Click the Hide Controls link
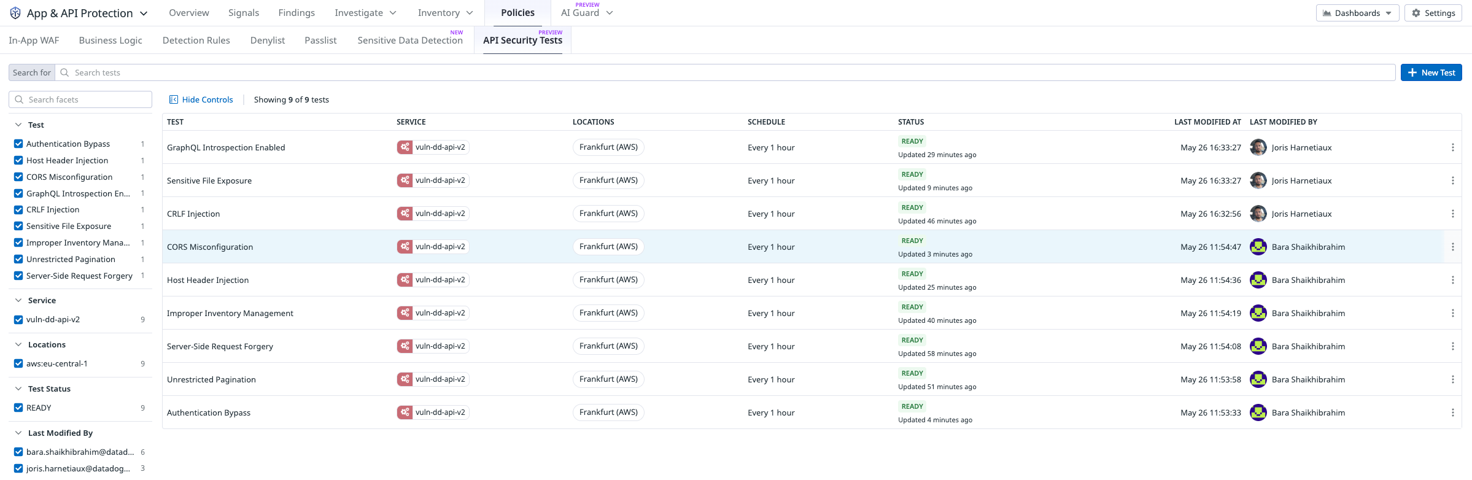This screenshot has width=1472, height=480. click(x=207, y=99)
